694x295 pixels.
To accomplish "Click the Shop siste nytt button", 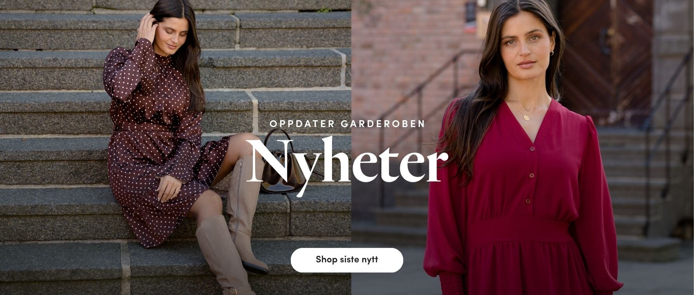I will (x=347, y=260).
